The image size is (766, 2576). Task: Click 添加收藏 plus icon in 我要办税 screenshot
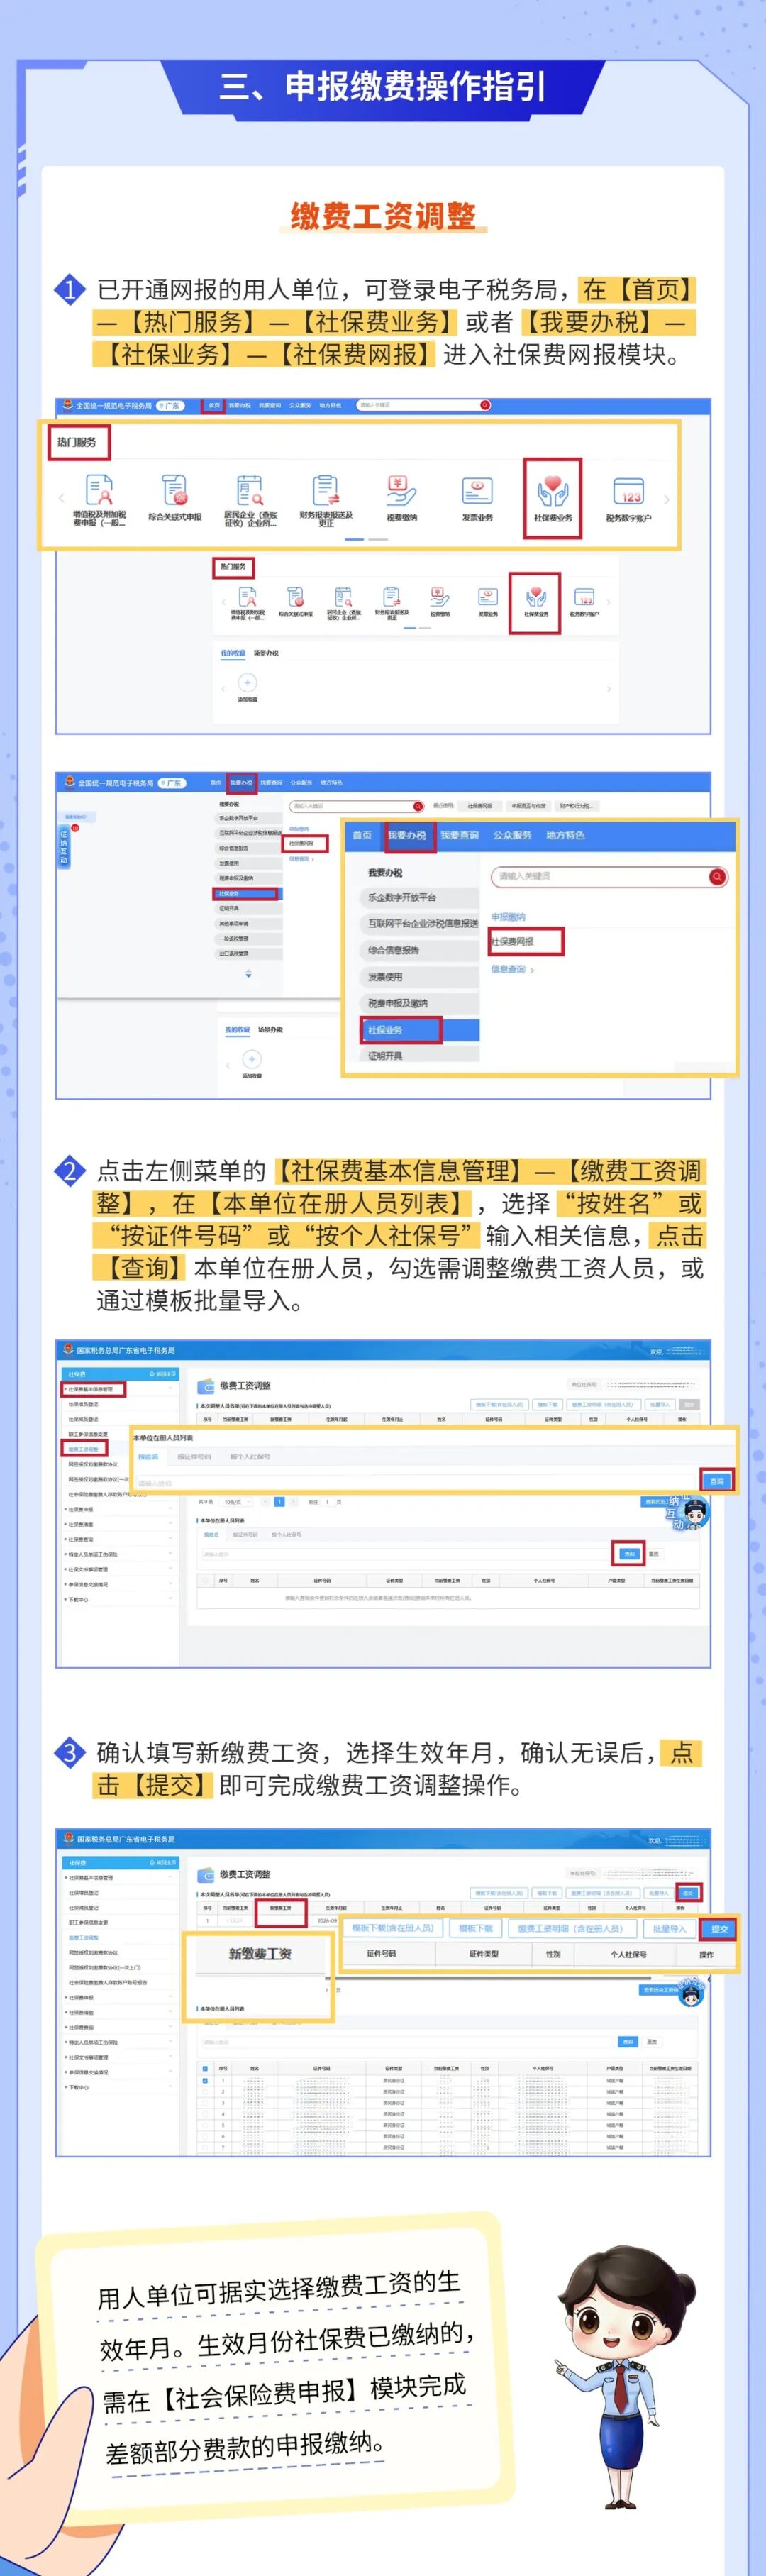pyautogui.click(x=252, y=1058)
